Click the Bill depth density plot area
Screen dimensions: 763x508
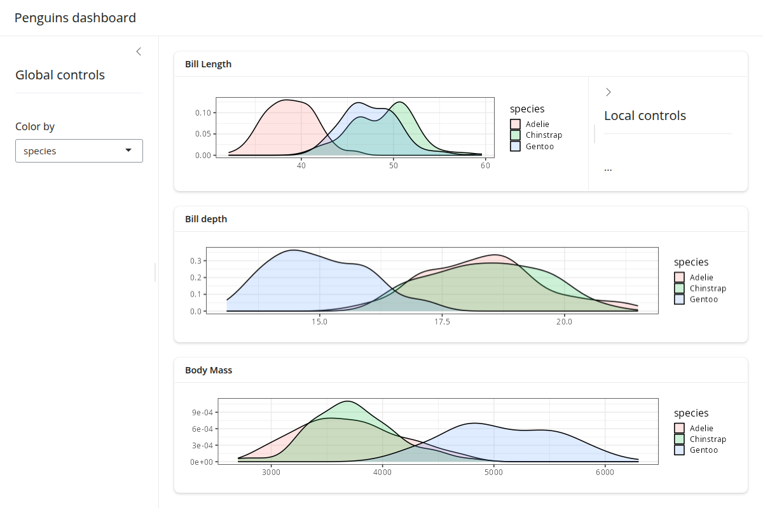432,280
